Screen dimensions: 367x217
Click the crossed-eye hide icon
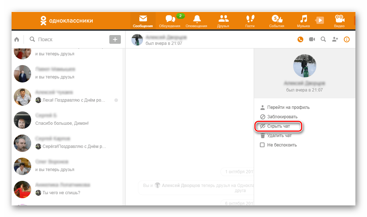click(263, 126)
